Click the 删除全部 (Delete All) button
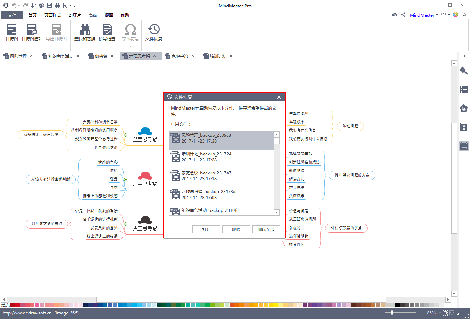 coord(266,229)
